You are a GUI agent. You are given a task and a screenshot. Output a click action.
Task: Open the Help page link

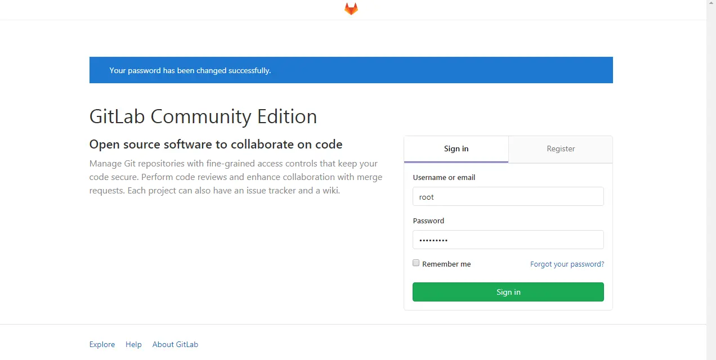133,344
